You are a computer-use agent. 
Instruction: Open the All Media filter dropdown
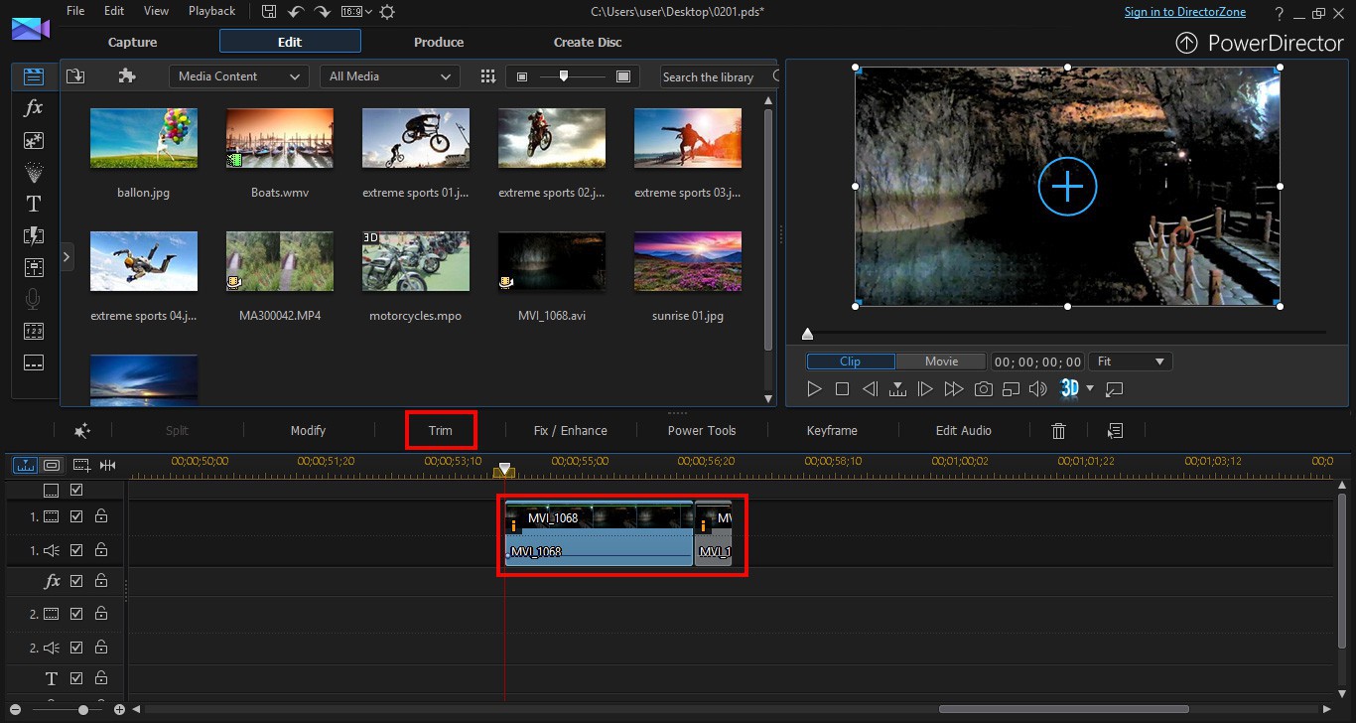(x=389, y=76)
